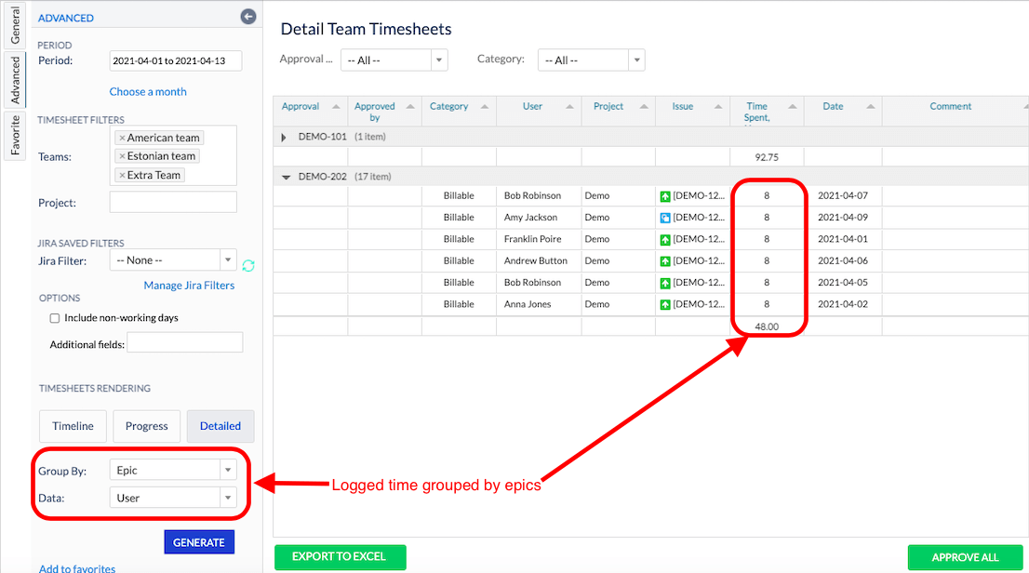Expand the DEMO-101 group row
This screenshot has height=573, width=1029.
point(284,137)
